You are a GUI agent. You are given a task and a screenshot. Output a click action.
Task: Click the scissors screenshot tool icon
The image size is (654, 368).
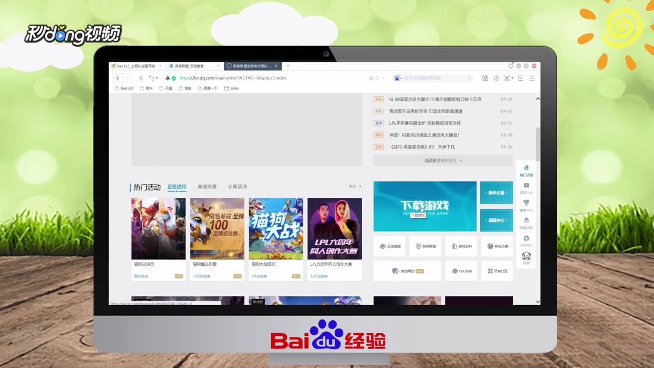(507, 78)
